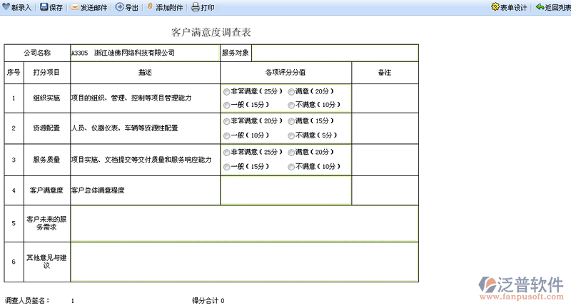Click the Send Mail (发送邮件) envelope icon

[x=75, y=7]
